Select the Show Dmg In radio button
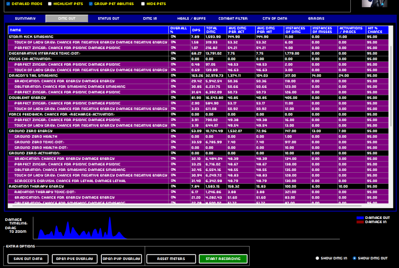The image size is (399, 268). (x=318, y=258)
